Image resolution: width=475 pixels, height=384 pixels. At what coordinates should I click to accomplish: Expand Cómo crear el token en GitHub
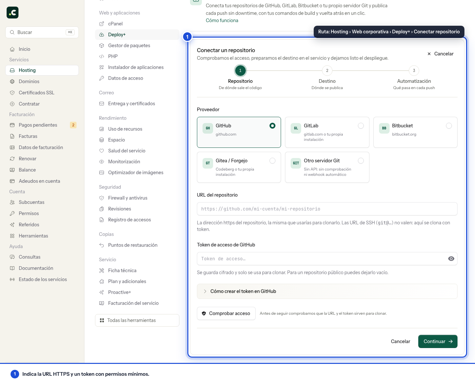pyautogui.click(x=327, y=291)
